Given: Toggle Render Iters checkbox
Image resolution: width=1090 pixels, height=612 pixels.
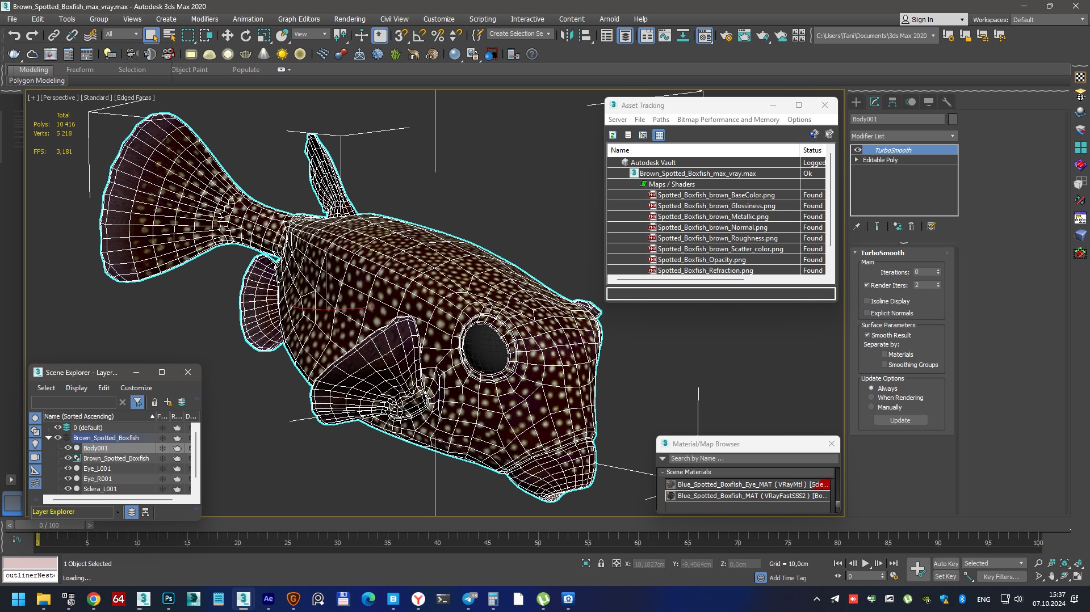Looking at the screenshot, I should [867, 285].
